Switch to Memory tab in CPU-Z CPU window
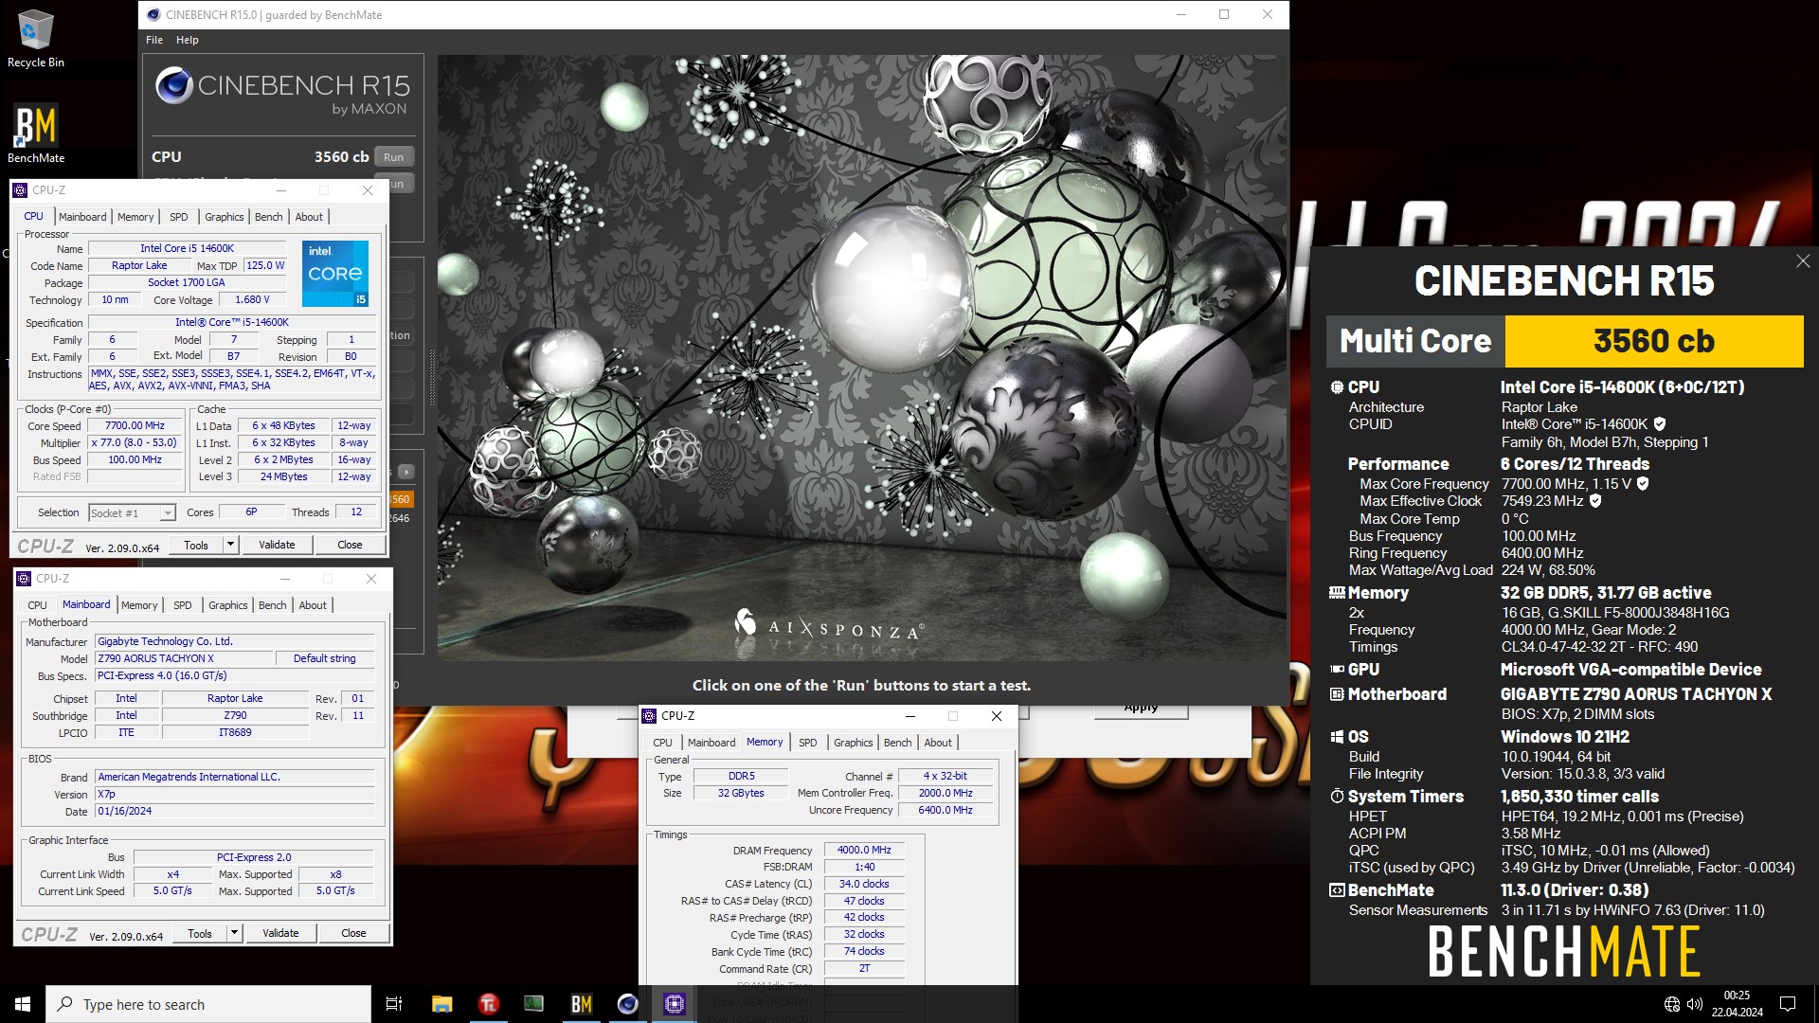1819x1023 pixels. (x=135, y=217)
